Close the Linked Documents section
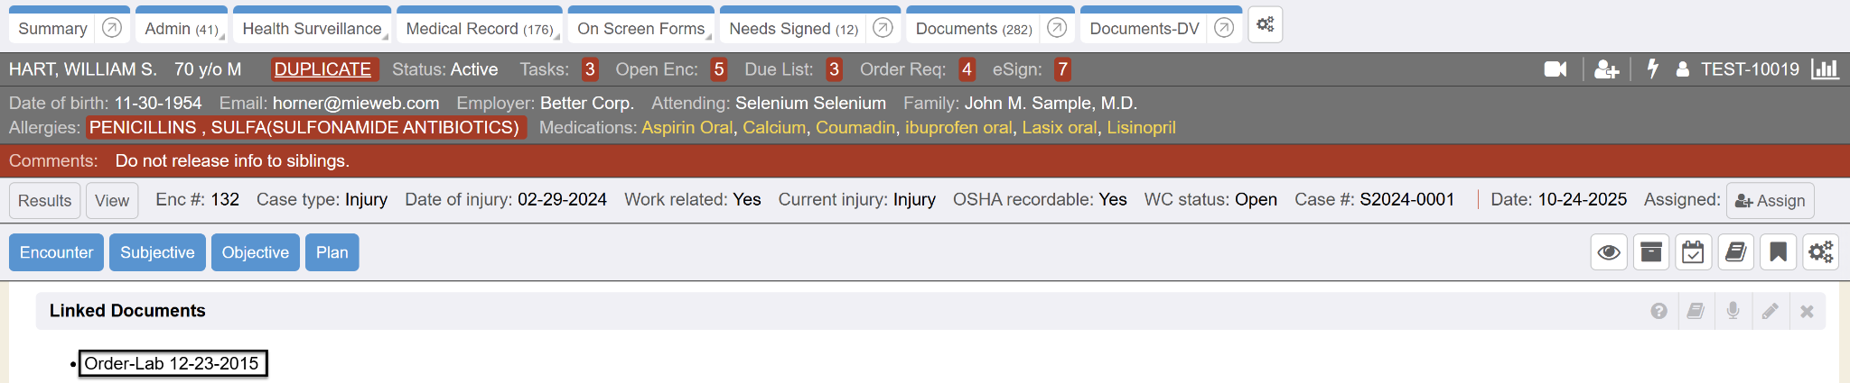 1807,311
